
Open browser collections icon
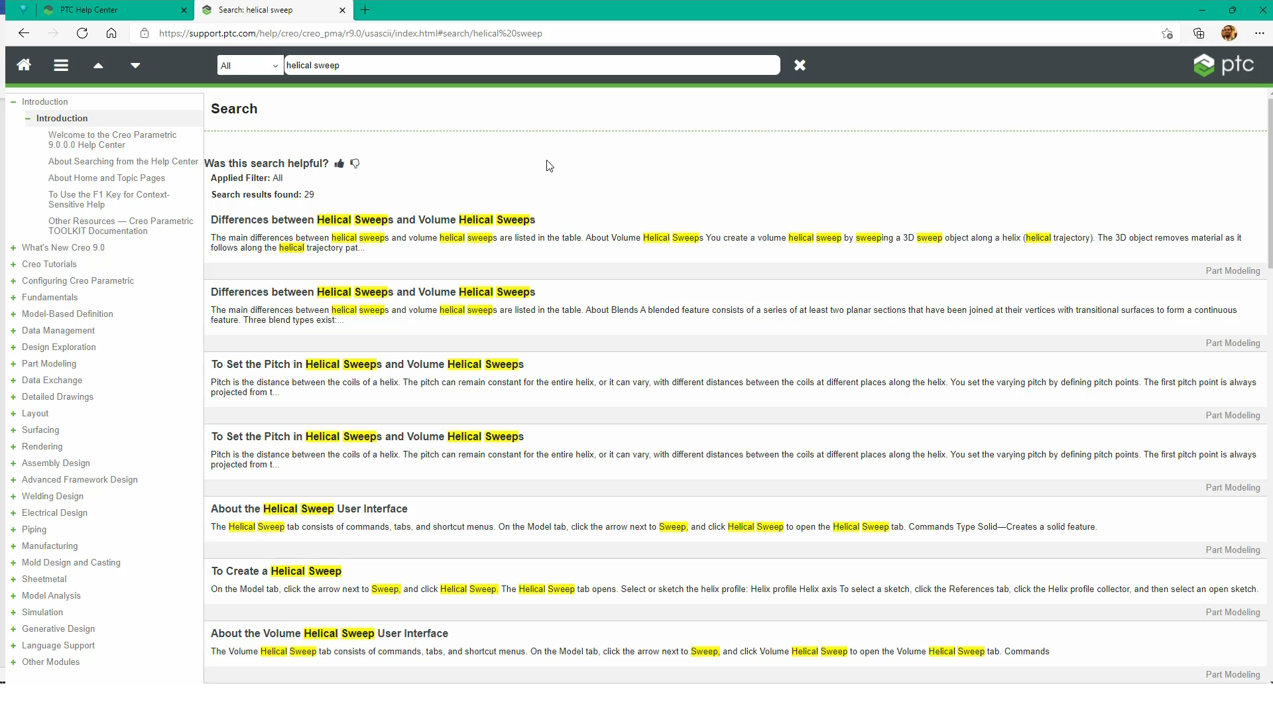click(x=1199, y=33)
